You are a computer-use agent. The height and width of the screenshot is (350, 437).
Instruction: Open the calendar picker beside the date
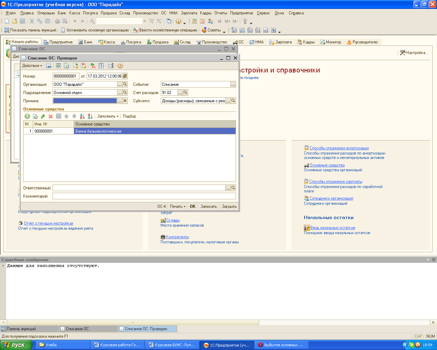[125, 76]
